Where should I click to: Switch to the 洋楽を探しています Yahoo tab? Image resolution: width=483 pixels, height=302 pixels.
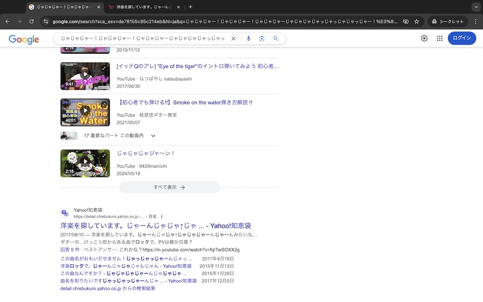(x=144, y=7)
